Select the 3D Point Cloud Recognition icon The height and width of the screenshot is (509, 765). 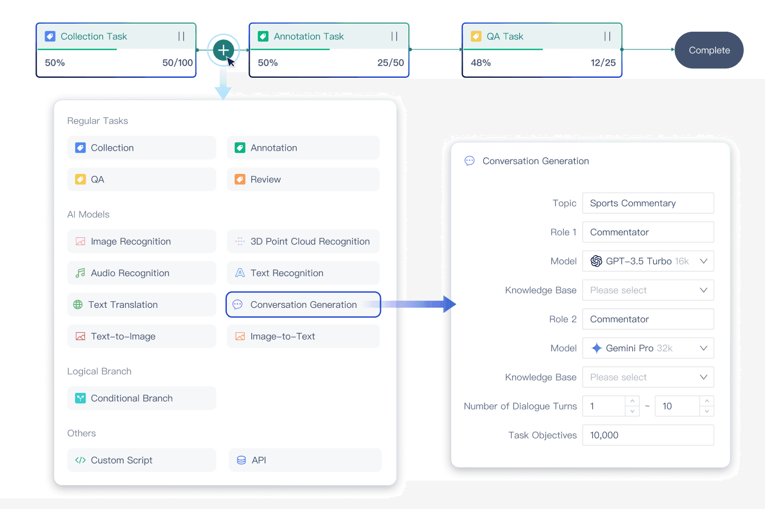pyautogui.click(x=240, y=242)
